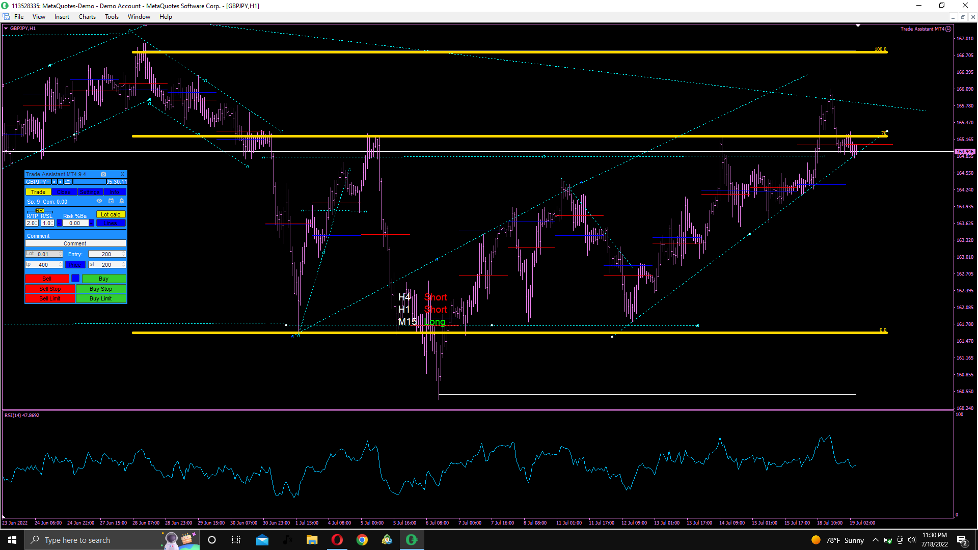978x550 pixels.
Task: Expand the GBPJPY,H1 chart menu arrow
Action: click(6, 29)
